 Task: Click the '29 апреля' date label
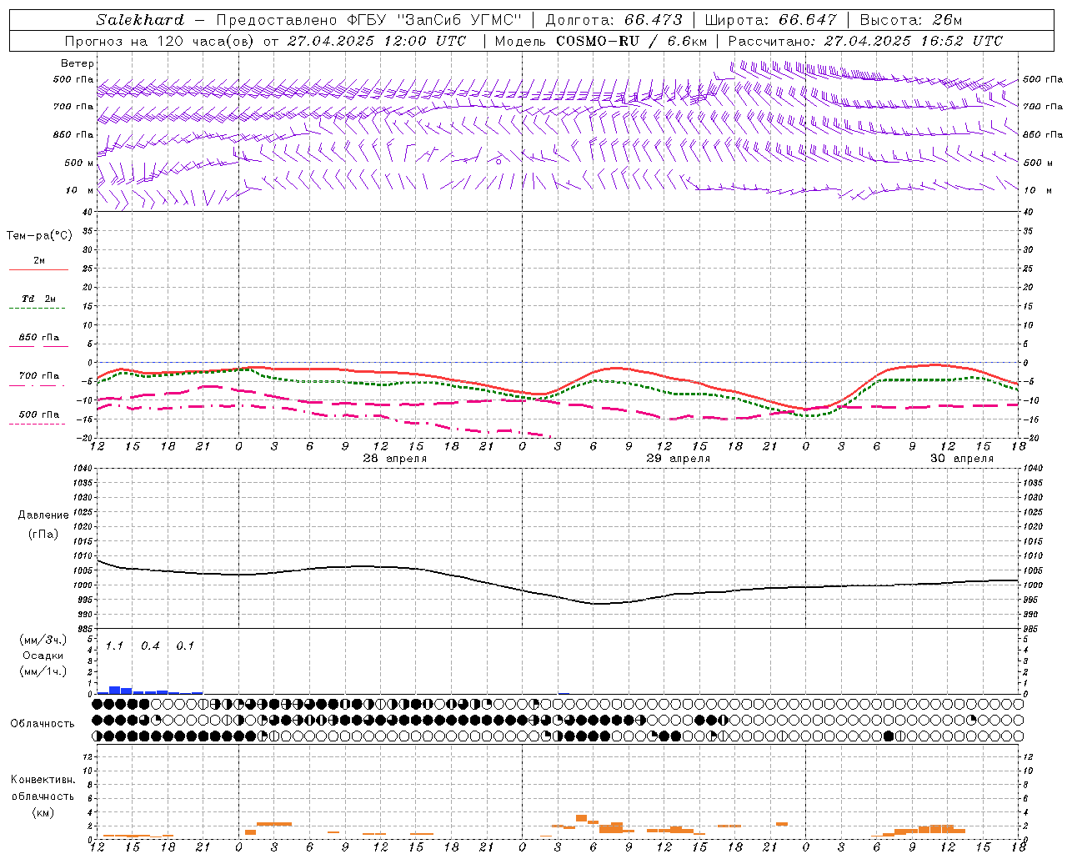coord(679,459)
